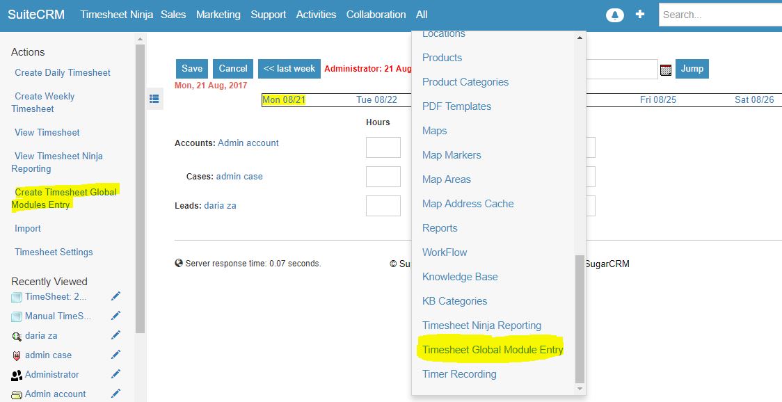Open the Admin account link

[x=248, y=143]
